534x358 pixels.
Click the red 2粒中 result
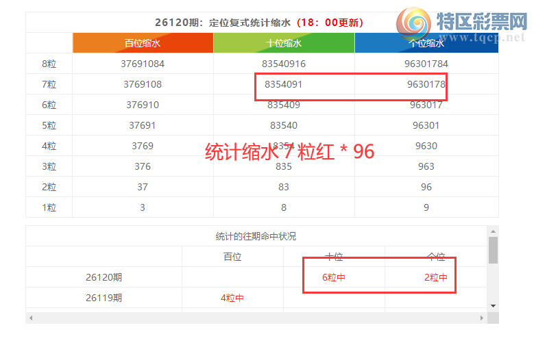click(436, 277)
